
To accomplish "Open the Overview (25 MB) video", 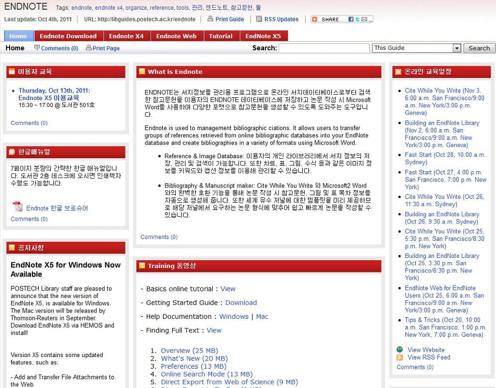I will [189, 351].
